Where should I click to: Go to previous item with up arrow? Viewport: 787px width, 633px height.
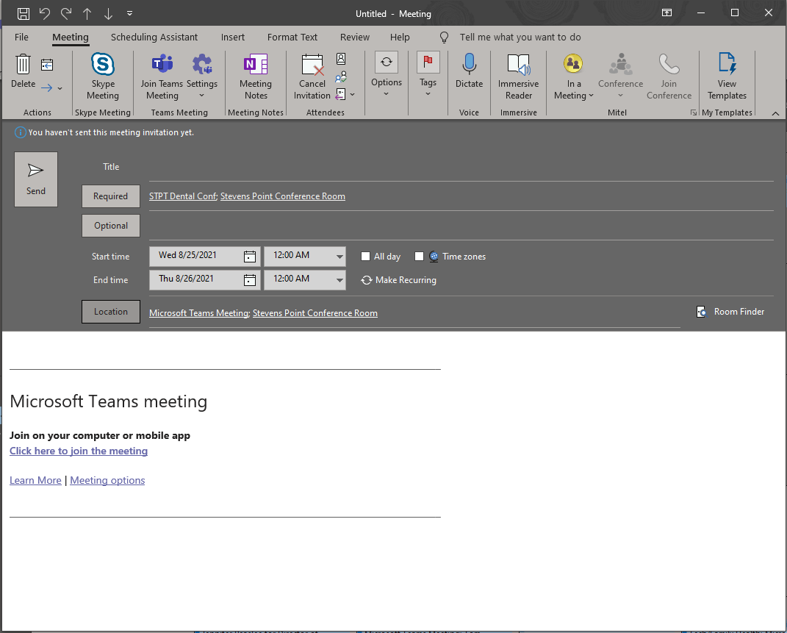87,13
